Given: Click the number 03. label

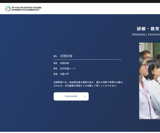Looking at the screenshot, I should click(55, 69).
